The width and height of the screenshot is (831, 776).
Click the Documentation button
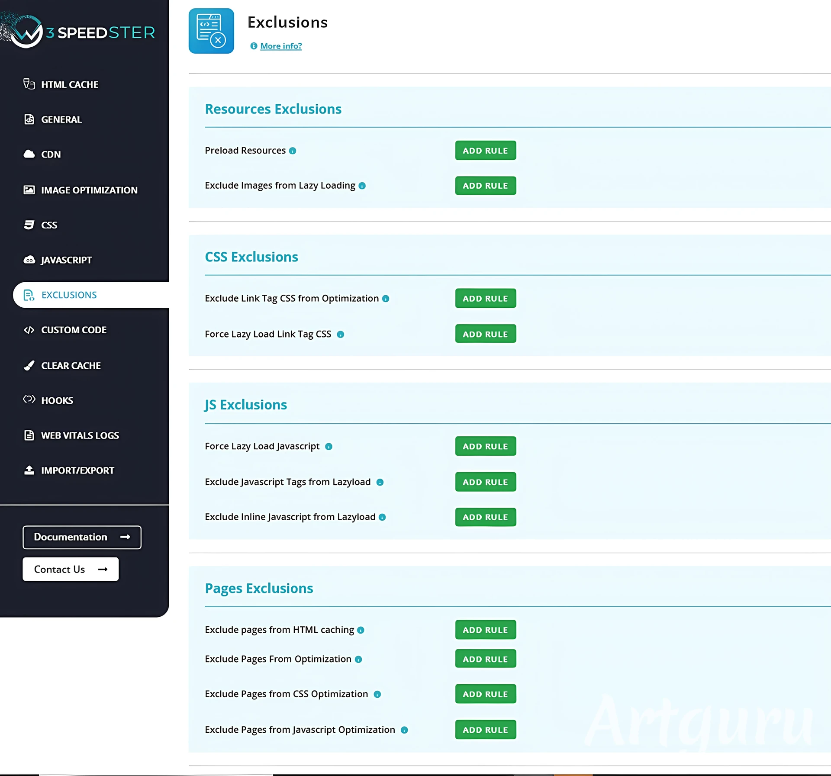82,537
